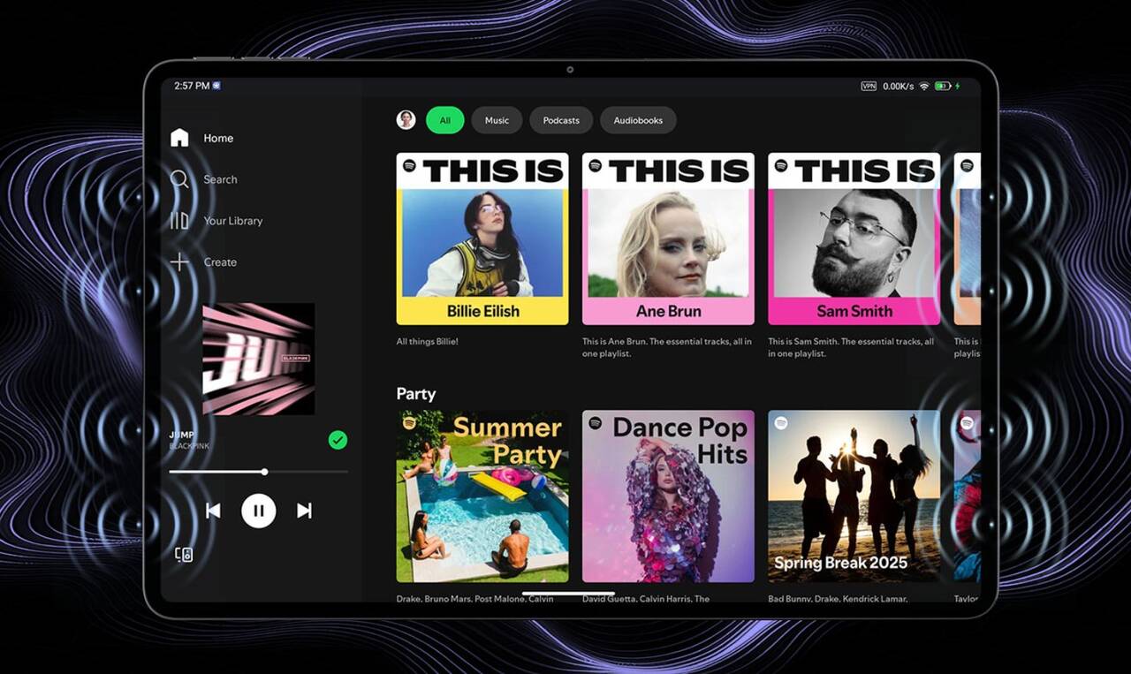Click the Party section heading
The height and width of the screenshot is (674, 1131).
click(x=416, y=394)
